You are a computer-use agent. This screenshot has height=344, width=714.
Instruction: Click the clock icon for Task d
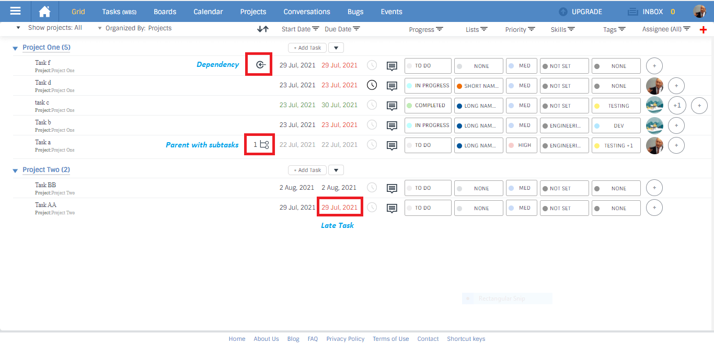372,85
